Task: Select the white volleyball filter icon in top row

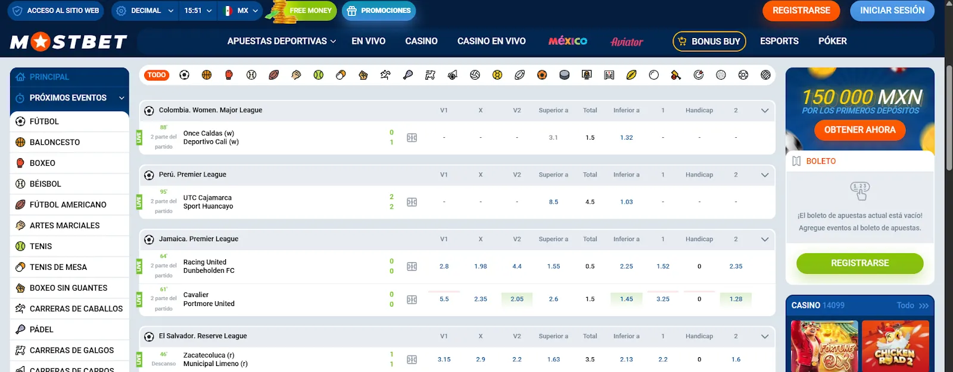Action: [475, 75]
